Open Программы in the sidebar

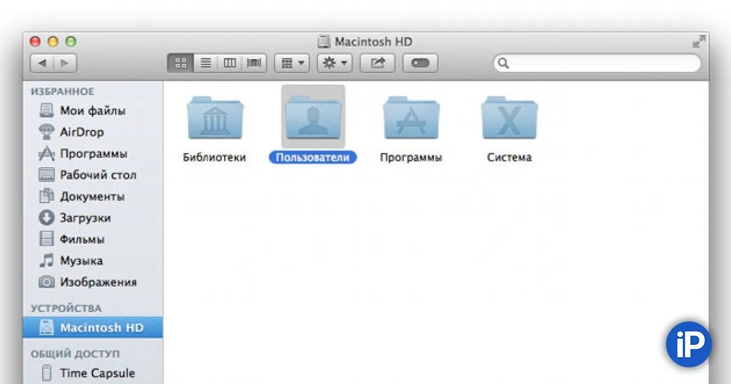(93, 154)
